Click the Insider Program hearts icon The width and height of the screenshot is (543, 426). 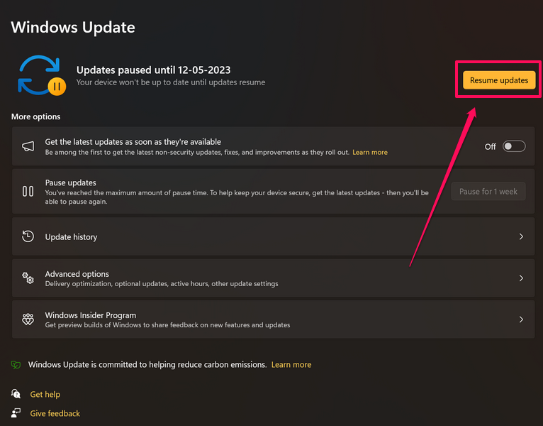point(28,319)
